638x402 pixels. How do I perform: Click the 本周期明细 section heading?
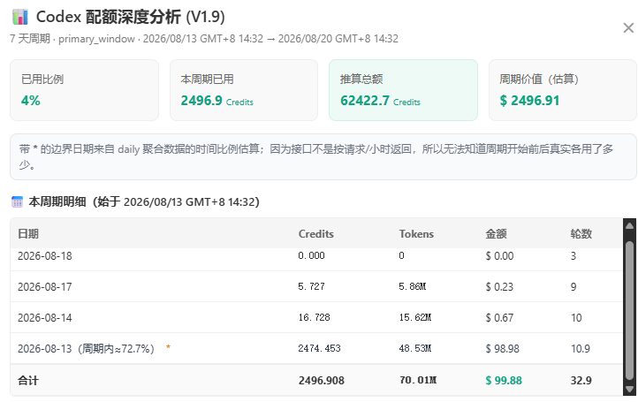coord(144,201)
